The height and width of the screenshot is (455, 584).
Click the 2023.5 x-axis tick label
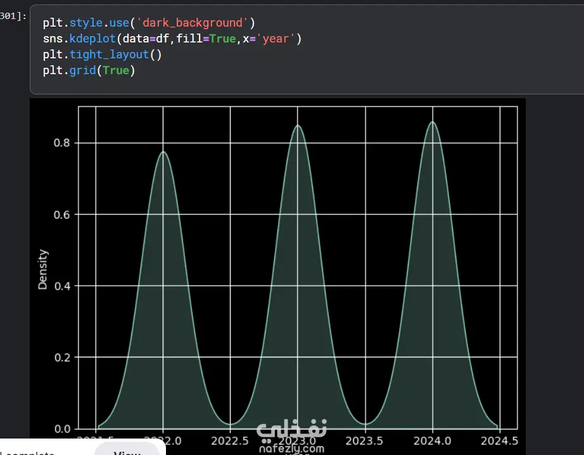pyautogui.click(x=364, y=441)
